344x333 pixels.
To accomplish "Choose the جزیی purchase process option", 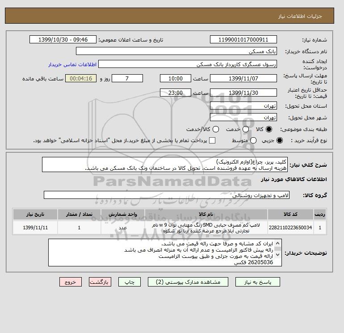I will pos(280,140).
